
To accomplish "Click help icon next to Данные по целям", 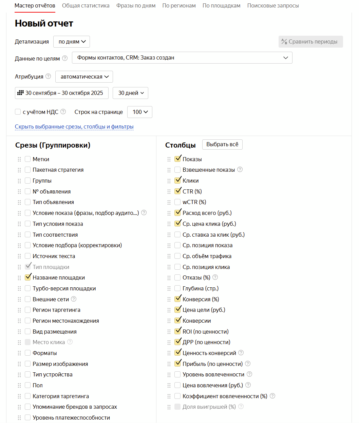I will [65, 58].
